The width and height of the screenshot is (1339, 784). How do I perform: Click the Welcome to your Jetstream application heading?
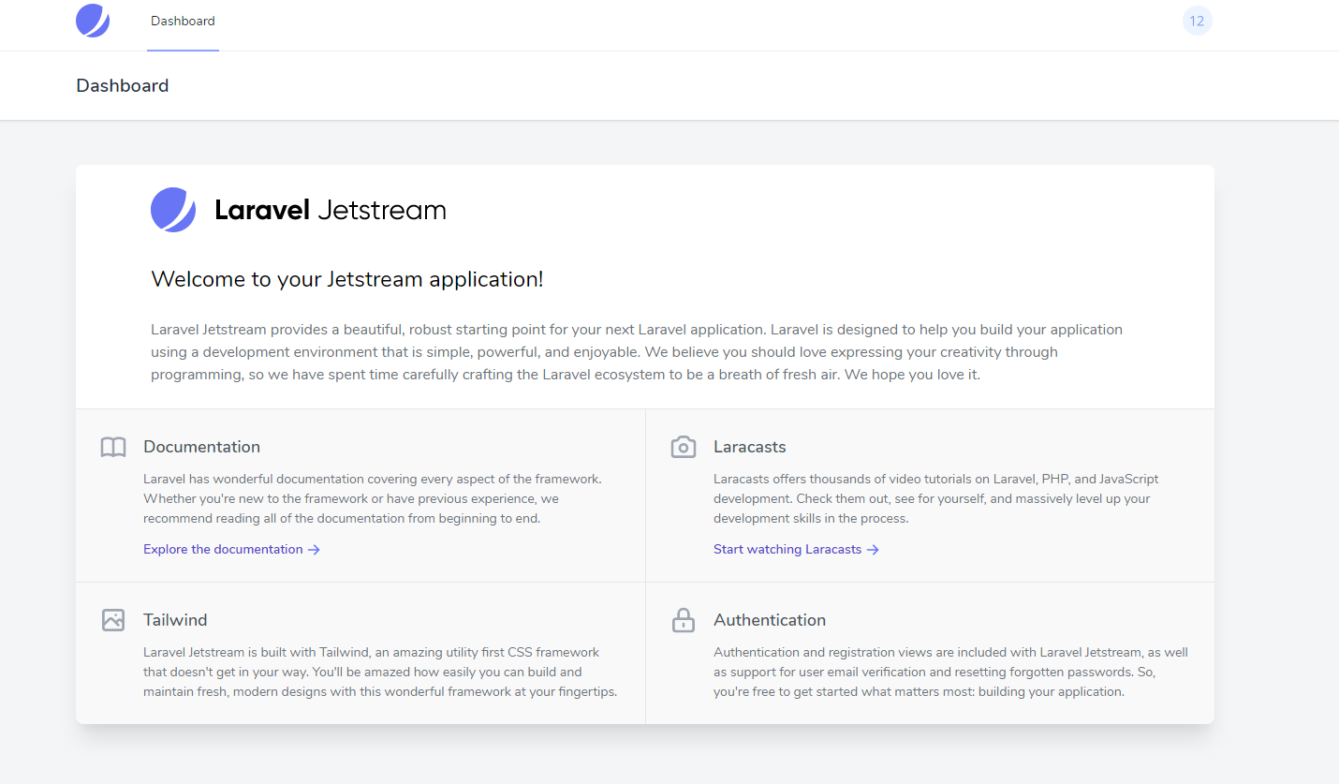[x=347, y=279]
